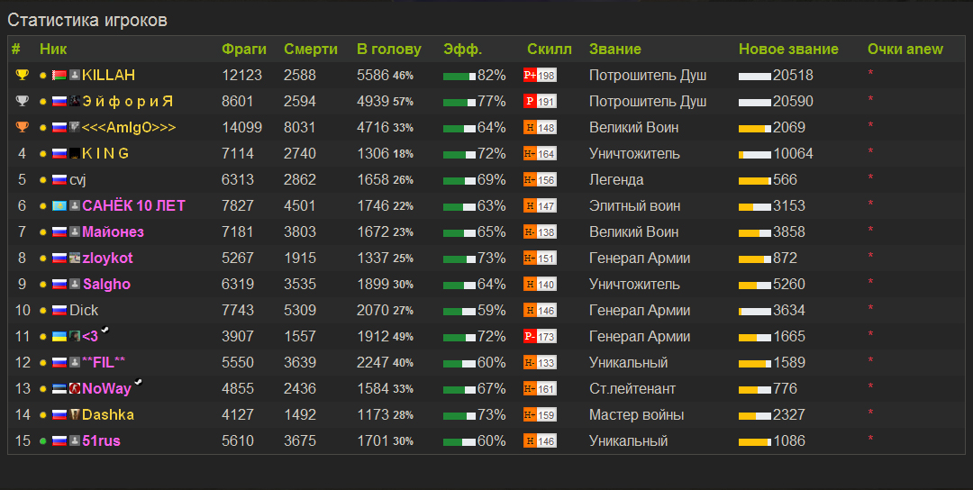973x490 pixels.
Task: Open the K I N G player link
Action: [105, 154]
